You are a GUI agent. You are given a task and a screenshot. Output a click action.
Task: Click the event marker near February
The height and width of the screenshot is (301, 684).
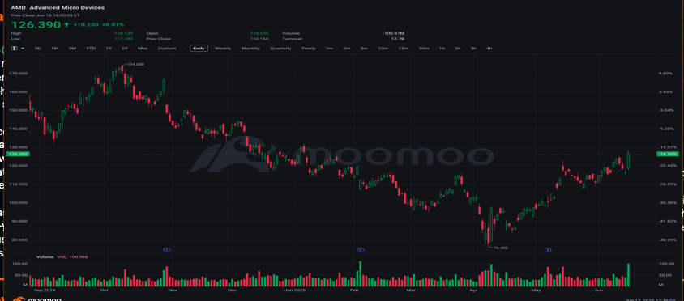[361, 250]
